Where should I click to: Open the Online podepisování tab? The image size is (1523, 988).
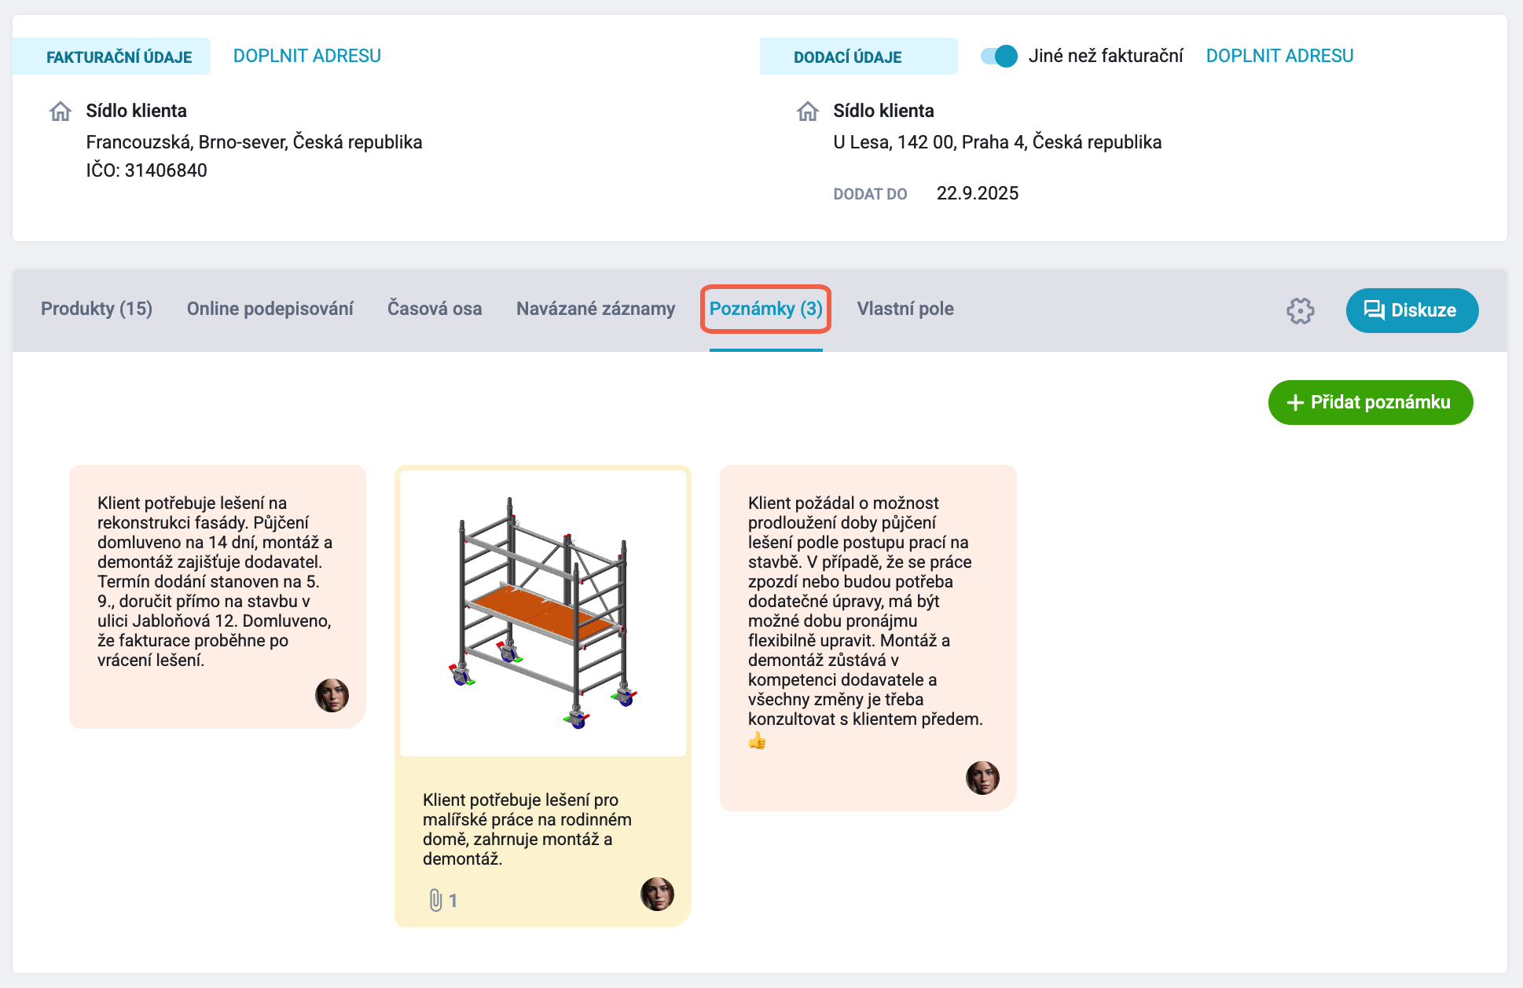pyautogui.click(x=270, y=309)
